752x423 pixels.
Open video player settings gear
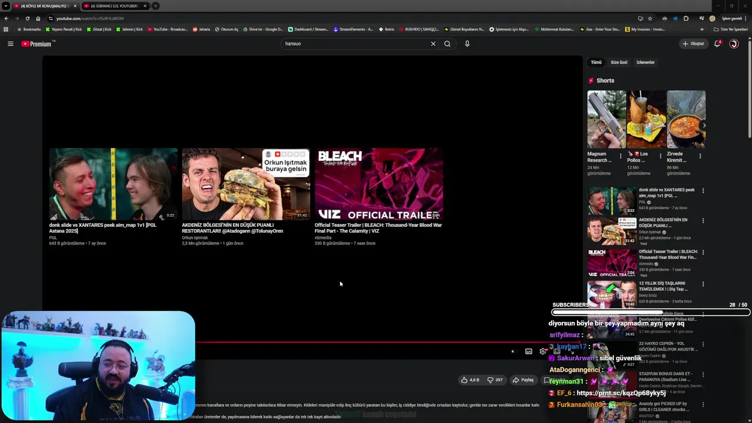pos(543,351)
